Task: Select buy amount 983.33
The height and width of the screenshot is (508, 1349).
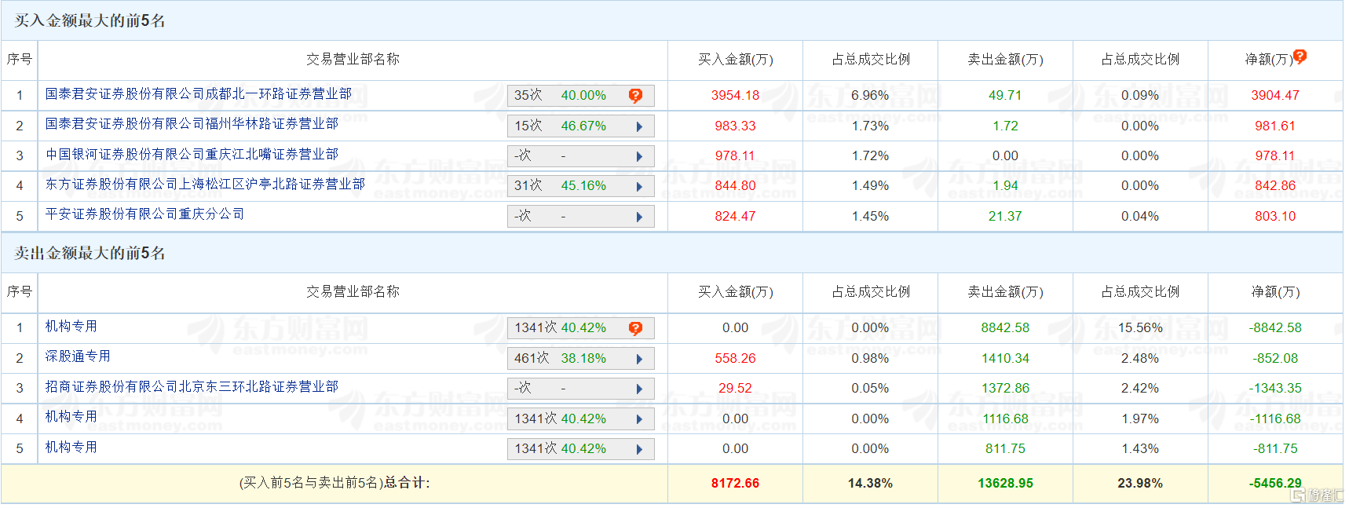Action: tap(735, 126)
